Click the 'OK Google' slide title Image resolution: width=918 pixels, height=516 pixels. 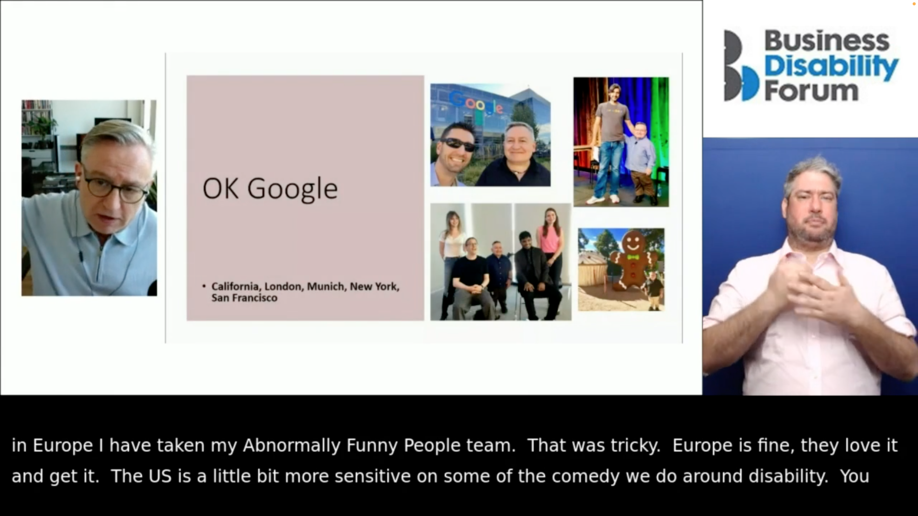[x=270, y=189]
